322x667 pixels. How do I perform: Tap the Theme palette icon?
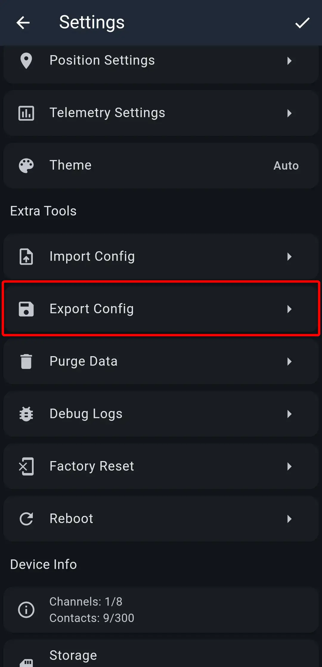click(26, 166)
